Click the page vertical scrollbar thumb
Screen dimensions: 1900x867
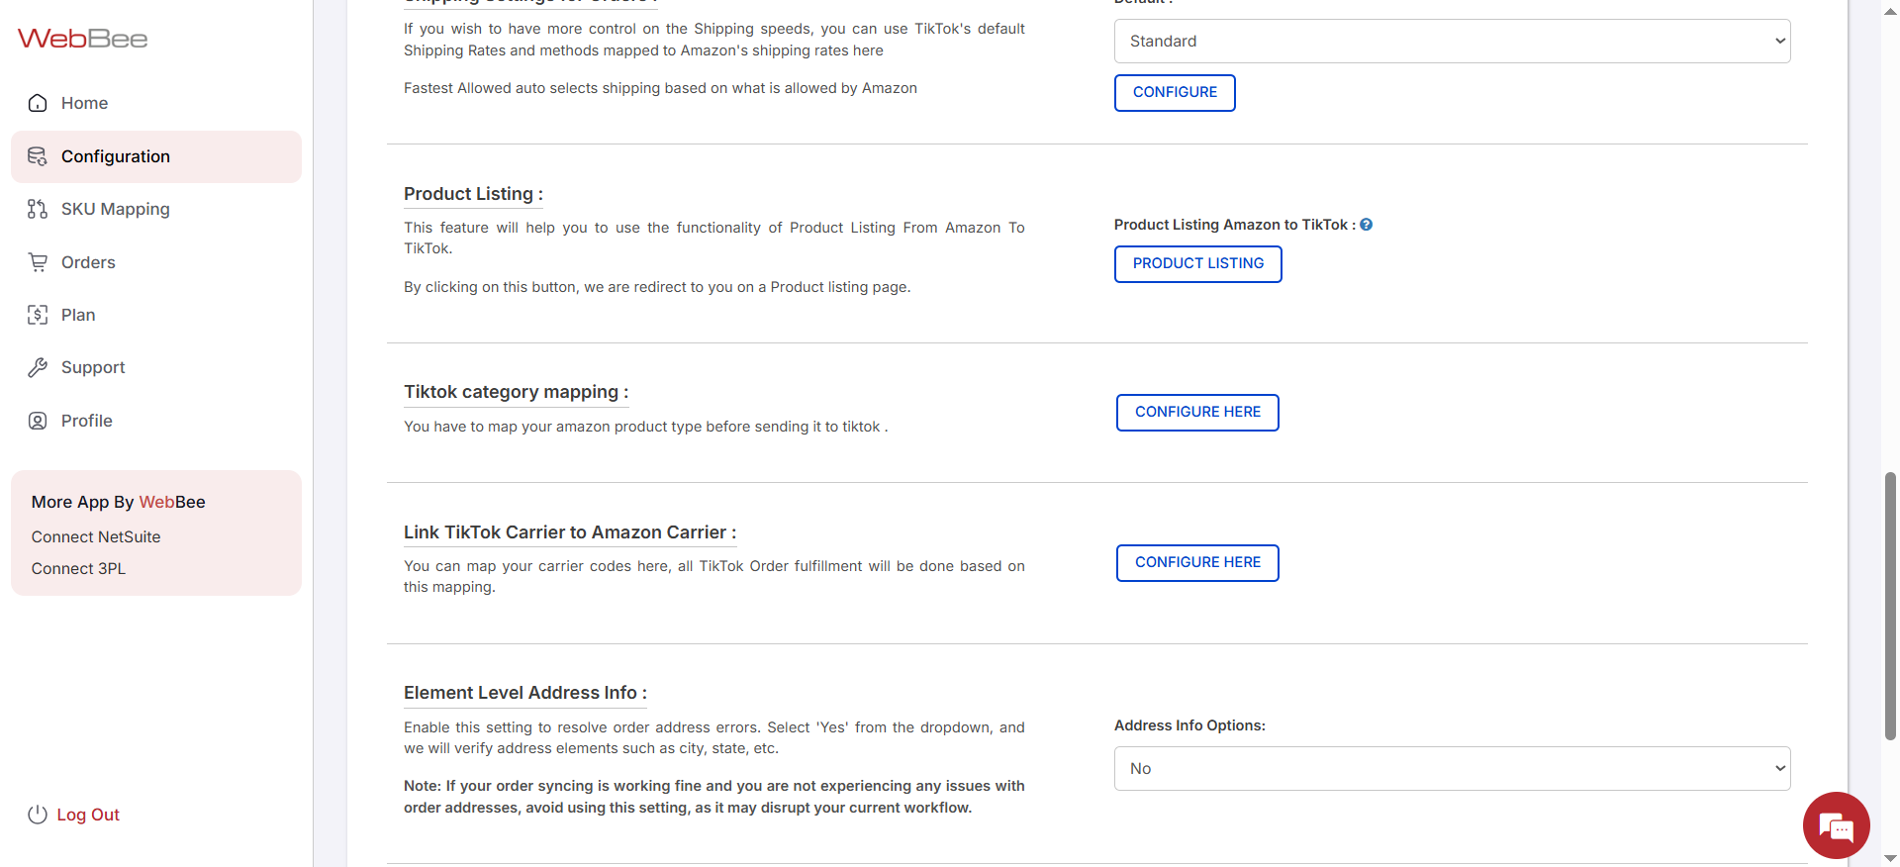(1890, 606)
